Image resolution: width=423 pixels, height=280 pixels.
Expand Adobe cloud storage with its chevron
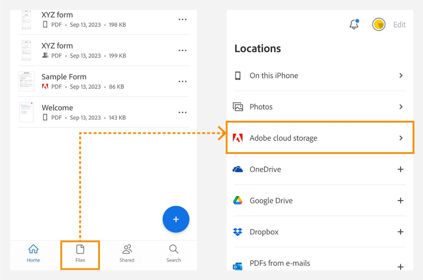[x=401, y=138]
